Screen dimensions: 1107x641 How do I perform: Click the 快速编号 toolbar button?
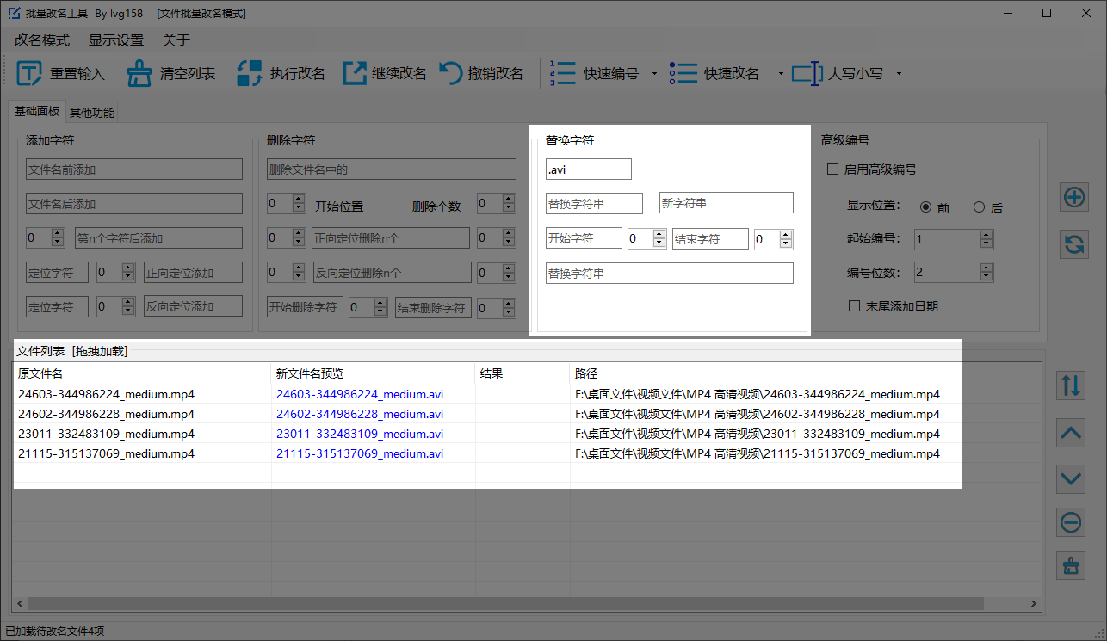597,73
